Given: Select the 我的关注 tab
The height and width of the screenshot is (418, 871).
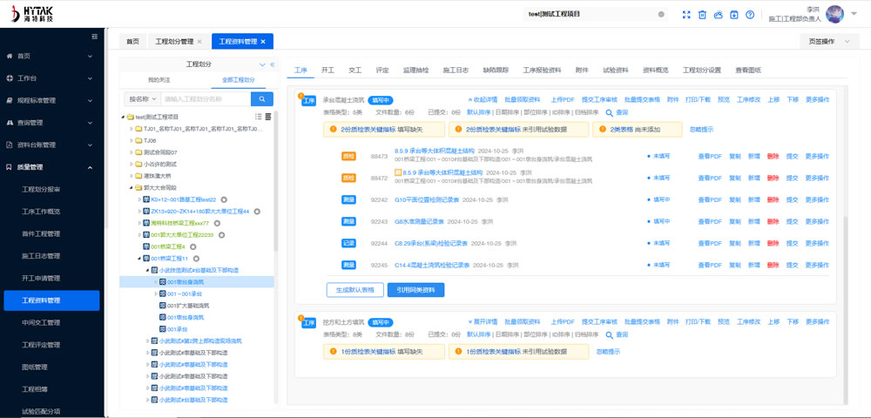Looking at the screenshot, I should point(159,79).
